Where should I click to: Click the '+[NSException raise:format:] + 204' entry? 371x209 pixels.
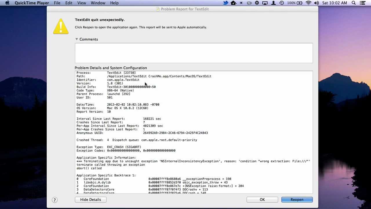click(213, 186)
